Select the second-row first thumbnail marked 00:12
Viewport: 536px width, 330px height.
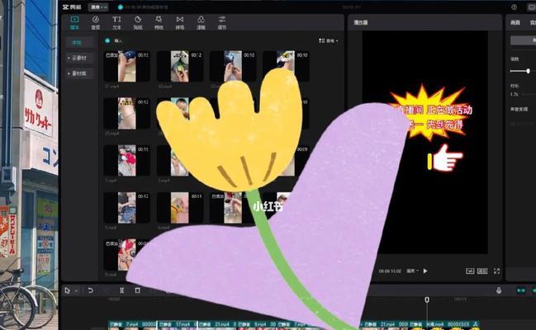(x=127, y=113)
